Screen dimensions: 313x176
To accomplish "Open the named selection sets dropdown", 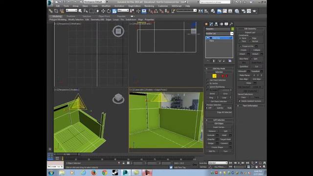I will (186, 10).
